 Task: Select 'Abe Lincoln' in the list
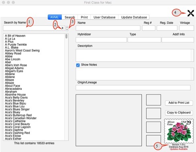point(12,60)
